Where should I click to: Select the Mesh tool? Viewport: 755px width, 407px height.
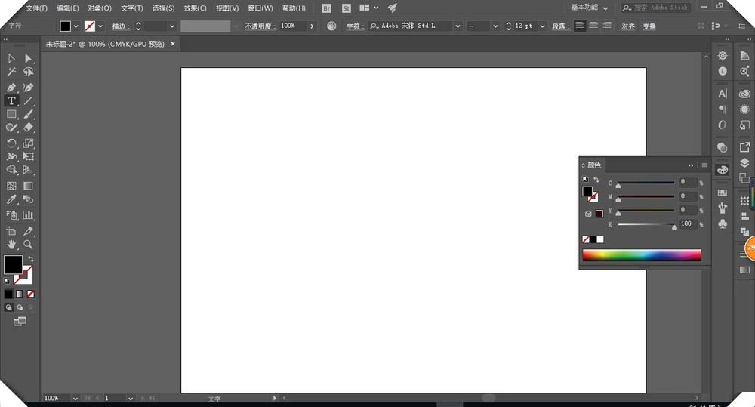11,186
